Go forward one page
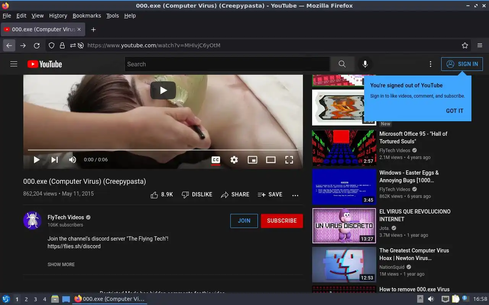The image size is (489, 305). pyautogui.click(x=23, y=45)
